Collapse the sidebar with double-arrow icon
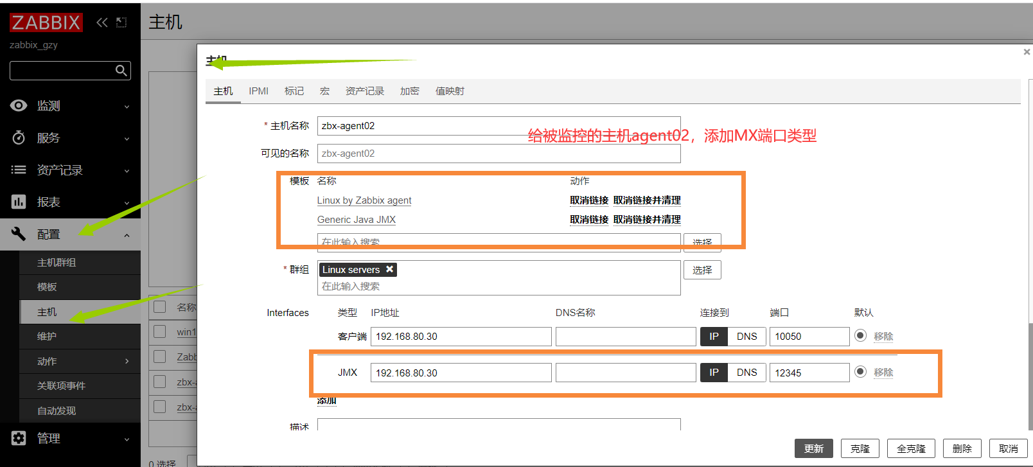1033x467 pixels. click(102, 22)
